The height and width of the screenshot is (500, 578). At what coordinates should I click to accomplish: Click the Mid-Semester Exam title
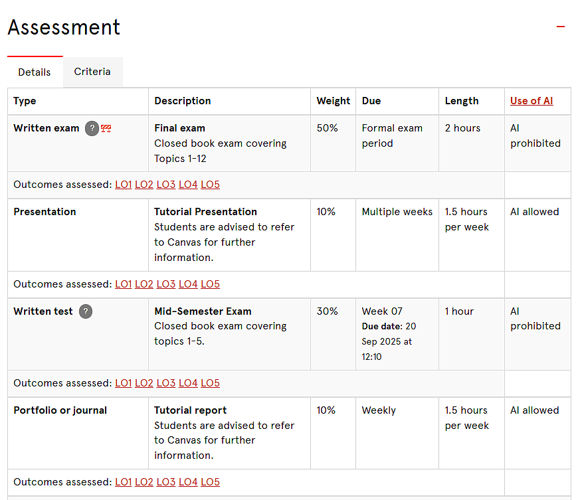(203, 311)
